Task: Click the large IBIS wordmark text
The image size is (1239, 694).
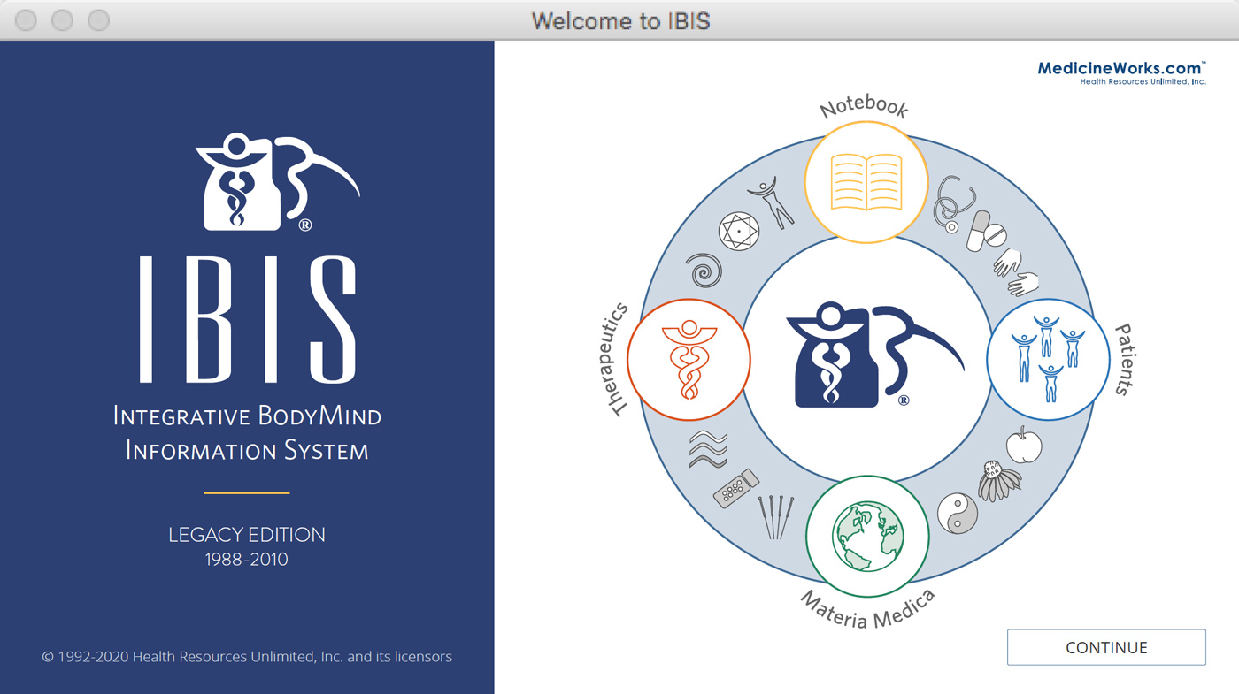Action: pos(247,319)
